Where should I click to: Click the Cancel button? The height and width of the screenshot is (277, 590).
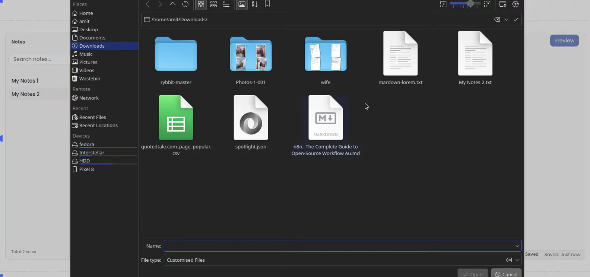pyautogui.click(x=506, y=274)
